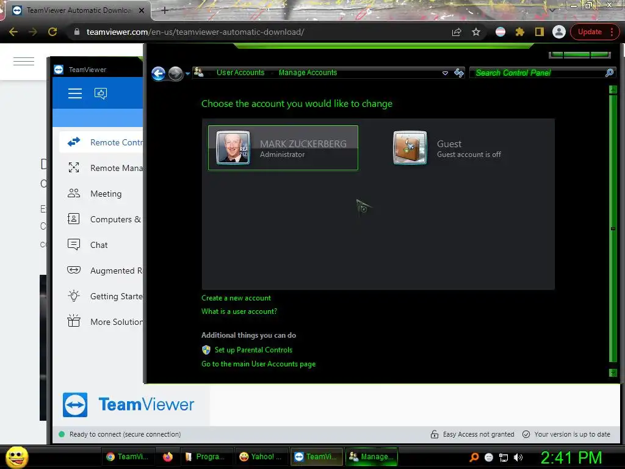Click the network tray icon
The width and height of the screenshot is (625, 469).
tap(504, 458)
